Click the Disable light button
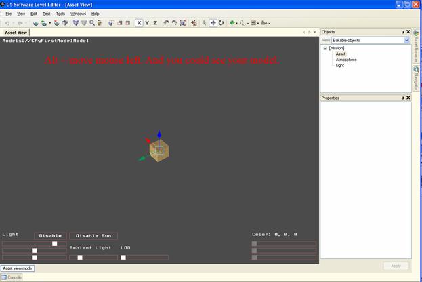The height and width of the screenshot is (282, 422). click(x=50, y=236)
